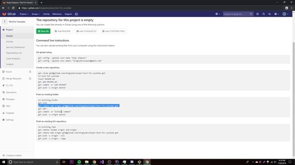Click the Windows taskbar search box
Screen dimensions: 295x165
[34, 162]
